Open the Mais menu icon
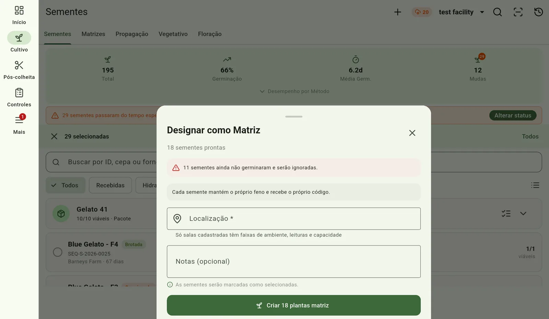549x319 pixels. coord(19,120)
